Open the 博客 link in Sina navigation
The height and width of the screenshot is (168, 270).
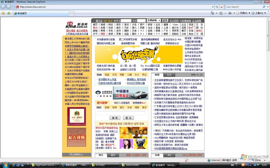click(103, 34)
